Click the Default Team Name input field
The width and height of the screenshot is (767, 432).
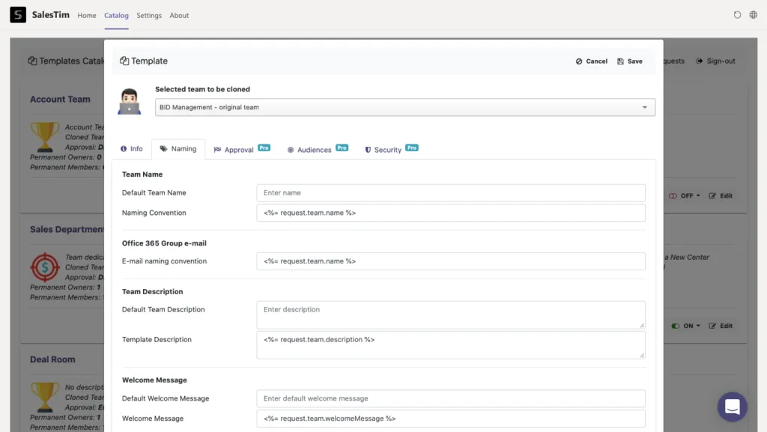click(x=450, y=192)
